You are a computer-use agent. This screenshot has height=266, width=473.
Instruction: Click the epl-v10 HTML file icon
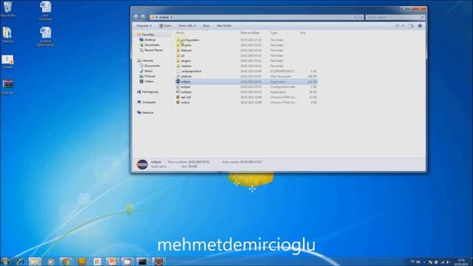pyautogui.click(x=178, y=97)
